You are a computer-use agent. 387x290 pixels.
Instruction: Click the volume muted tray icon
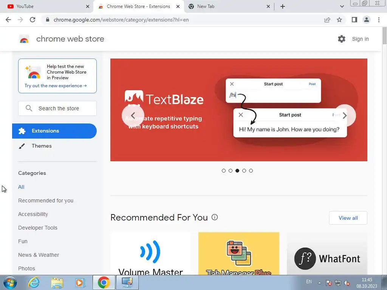click(347, 283)
